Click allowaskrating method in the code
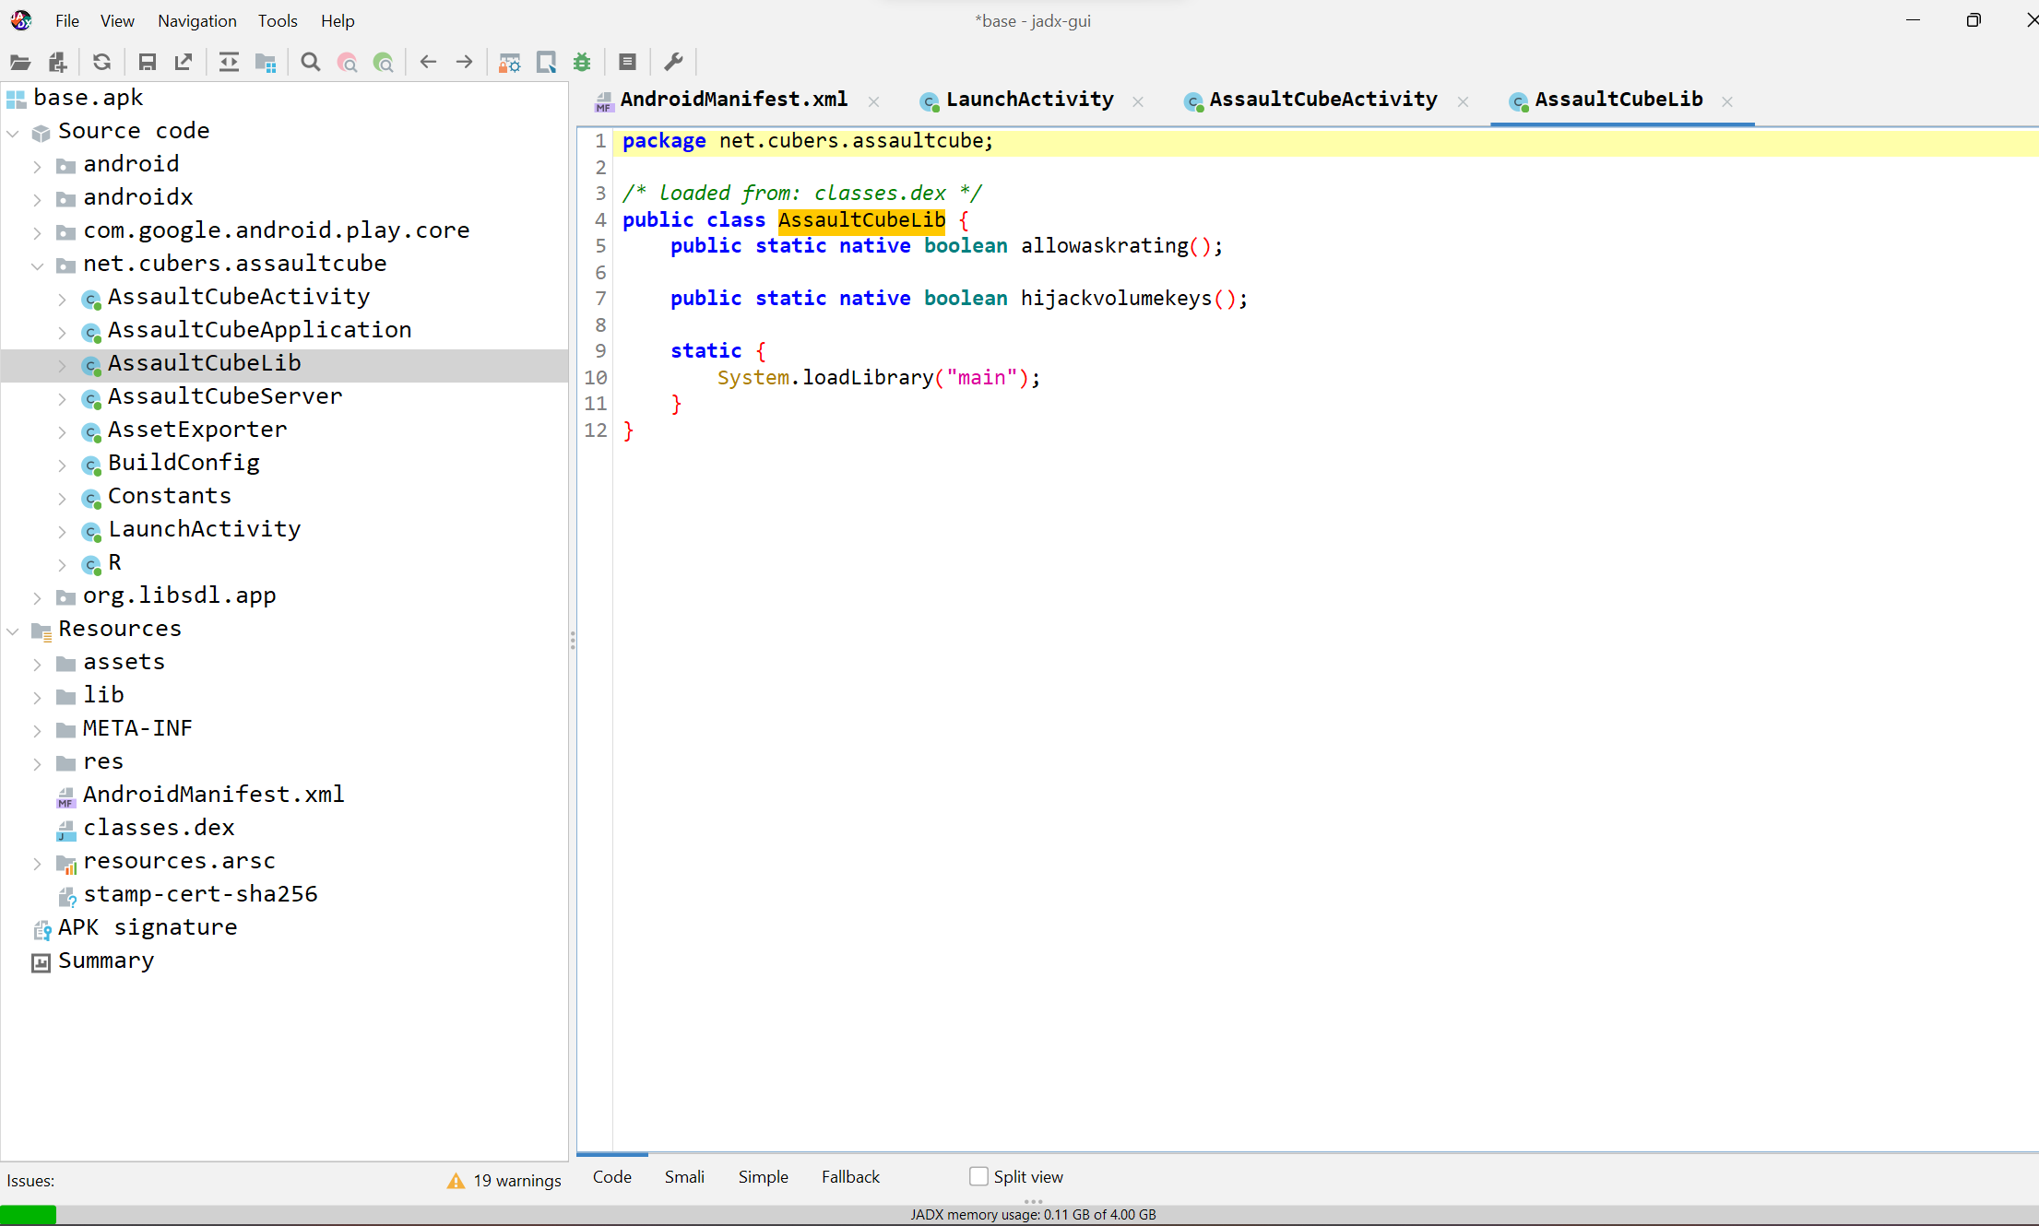 click(1104, 246)
